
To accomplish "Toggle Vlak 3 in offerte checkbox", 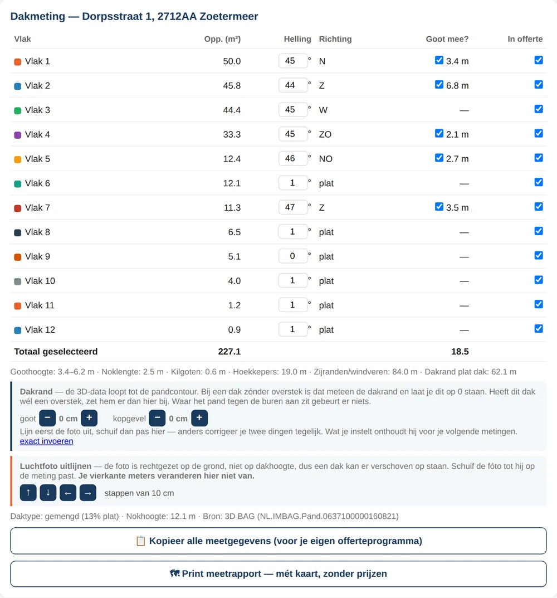I will click(x=539, y=109).
